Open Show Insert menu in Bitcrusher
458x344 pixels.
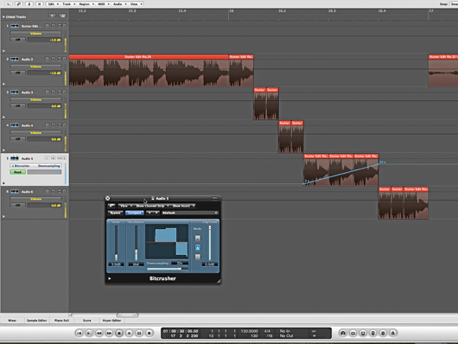tap(183, 206)
